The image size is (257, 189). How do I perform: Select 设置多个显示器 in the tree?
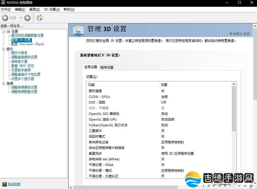point(22,79)
